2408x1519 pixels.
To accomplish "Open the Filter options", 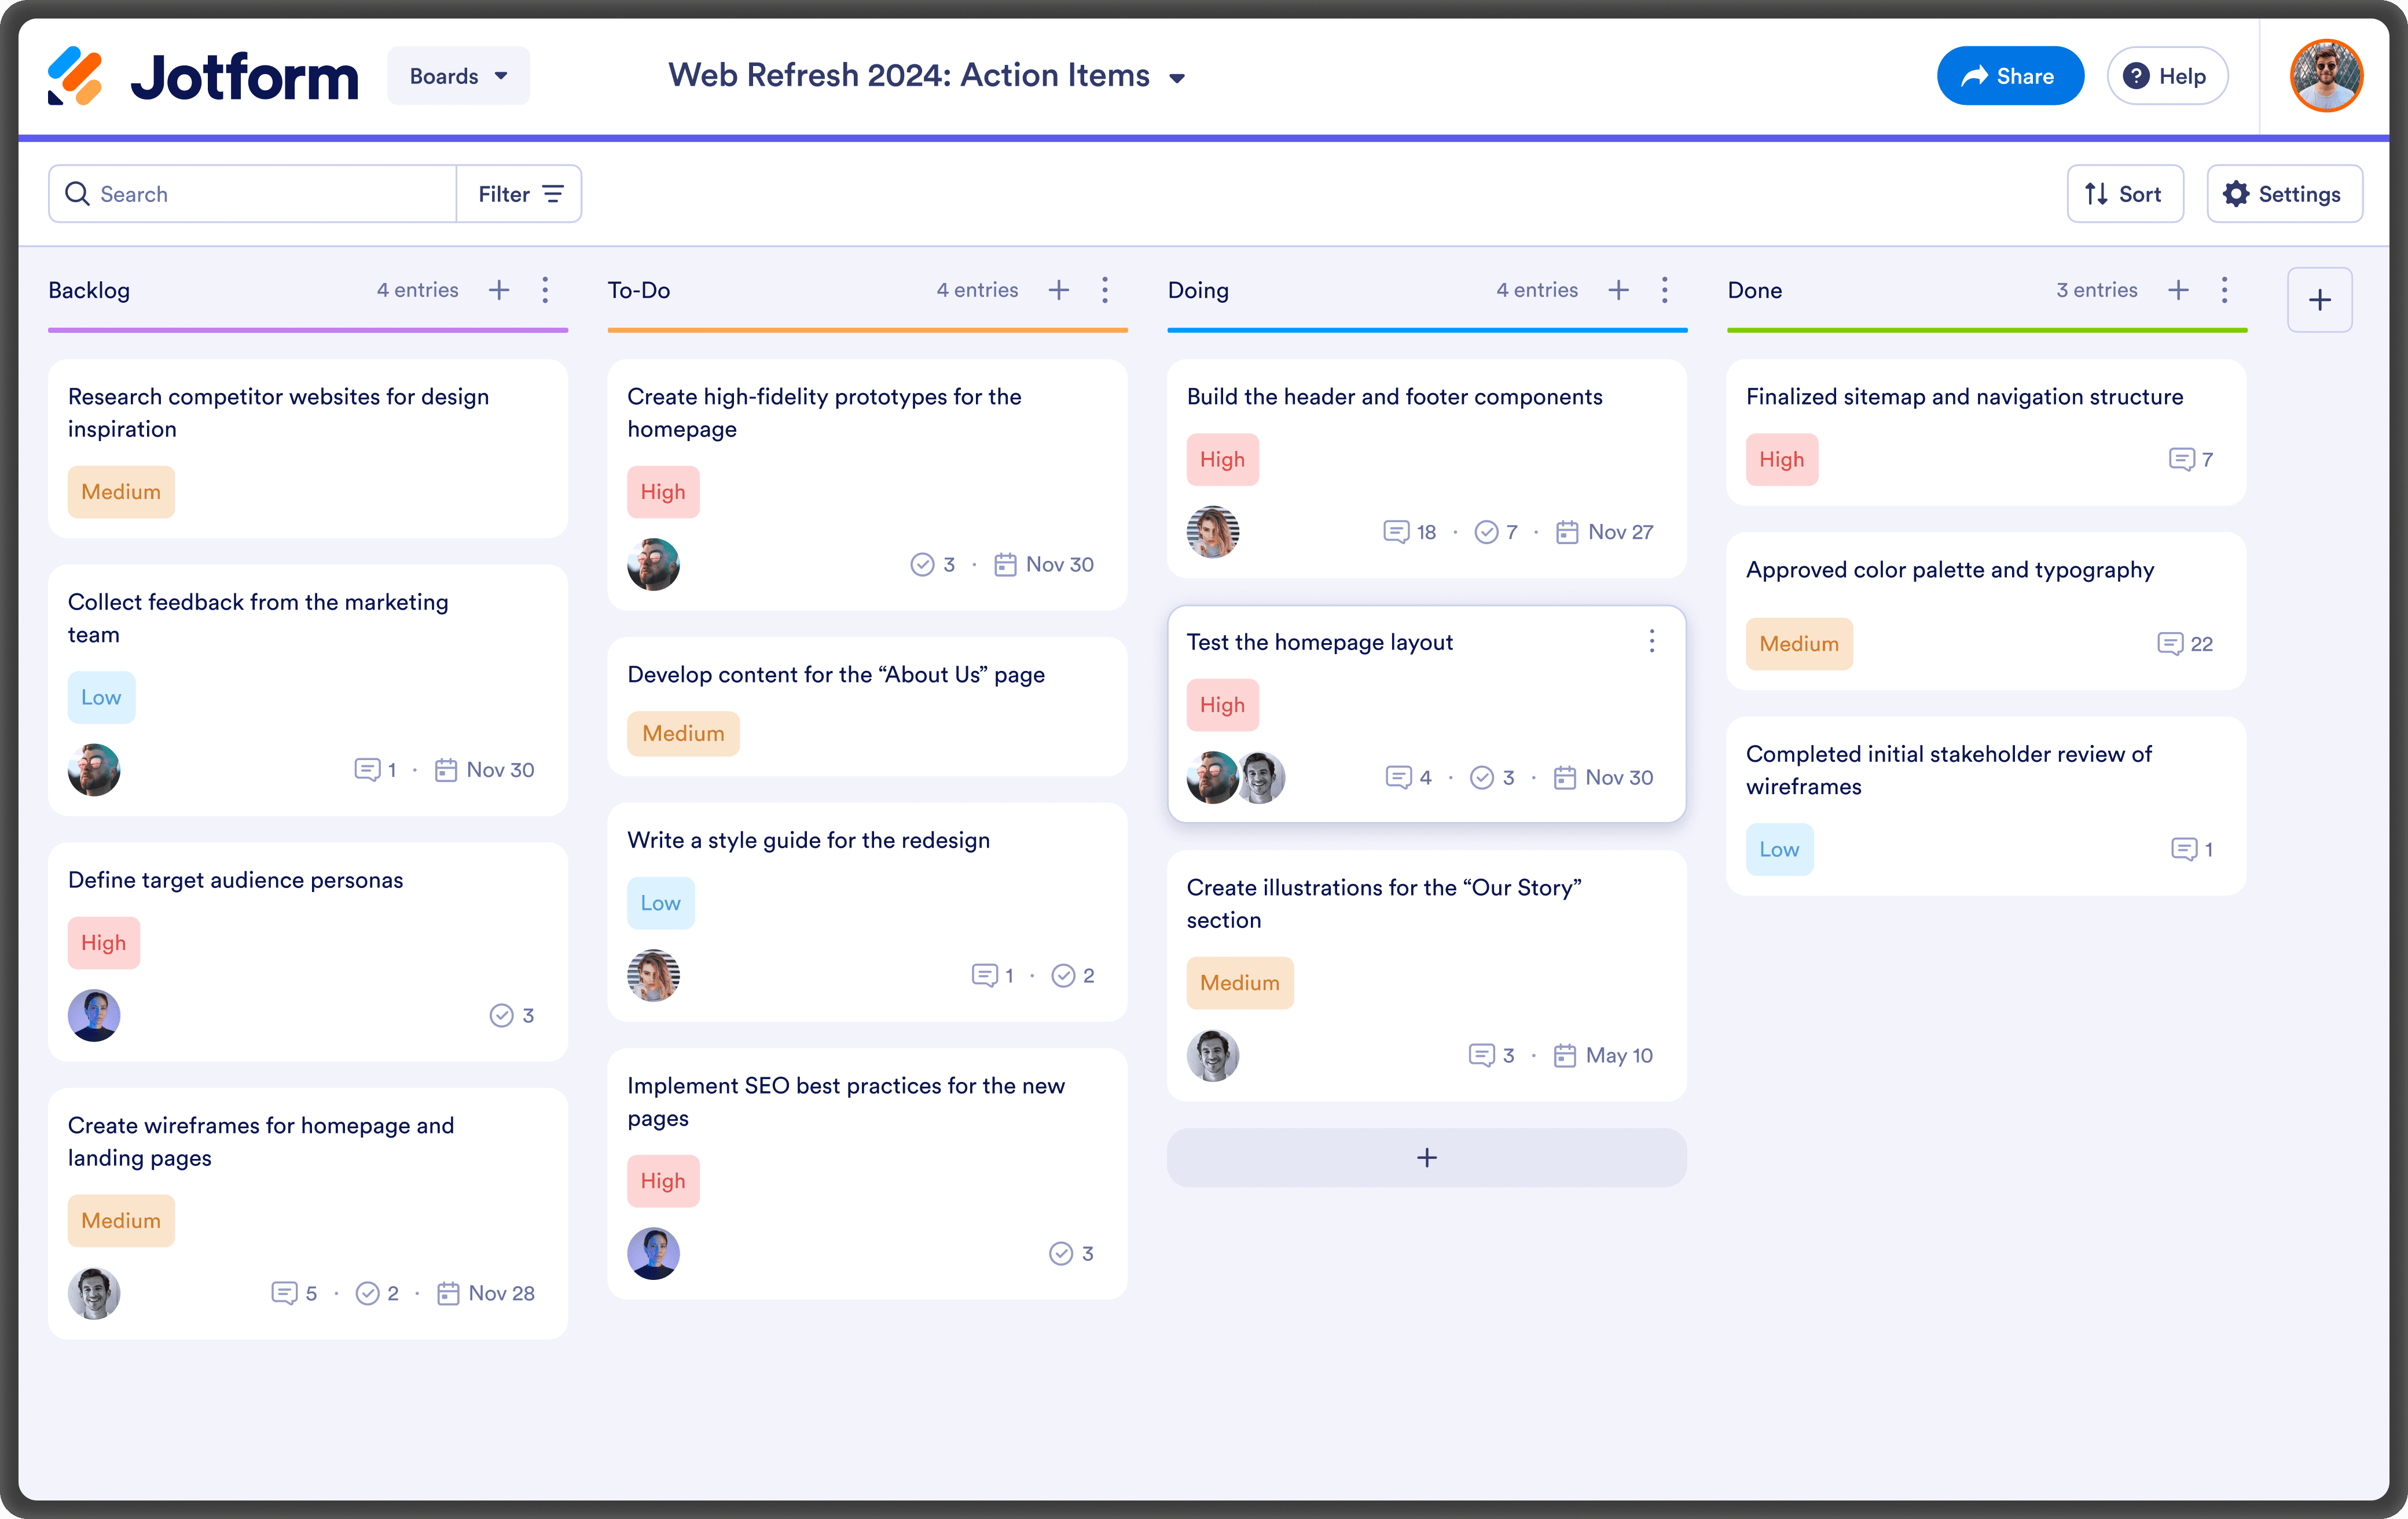I will (519, 194).
